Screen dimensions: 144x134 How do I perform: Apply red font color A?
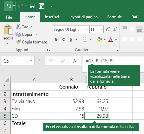pos(111,39)
